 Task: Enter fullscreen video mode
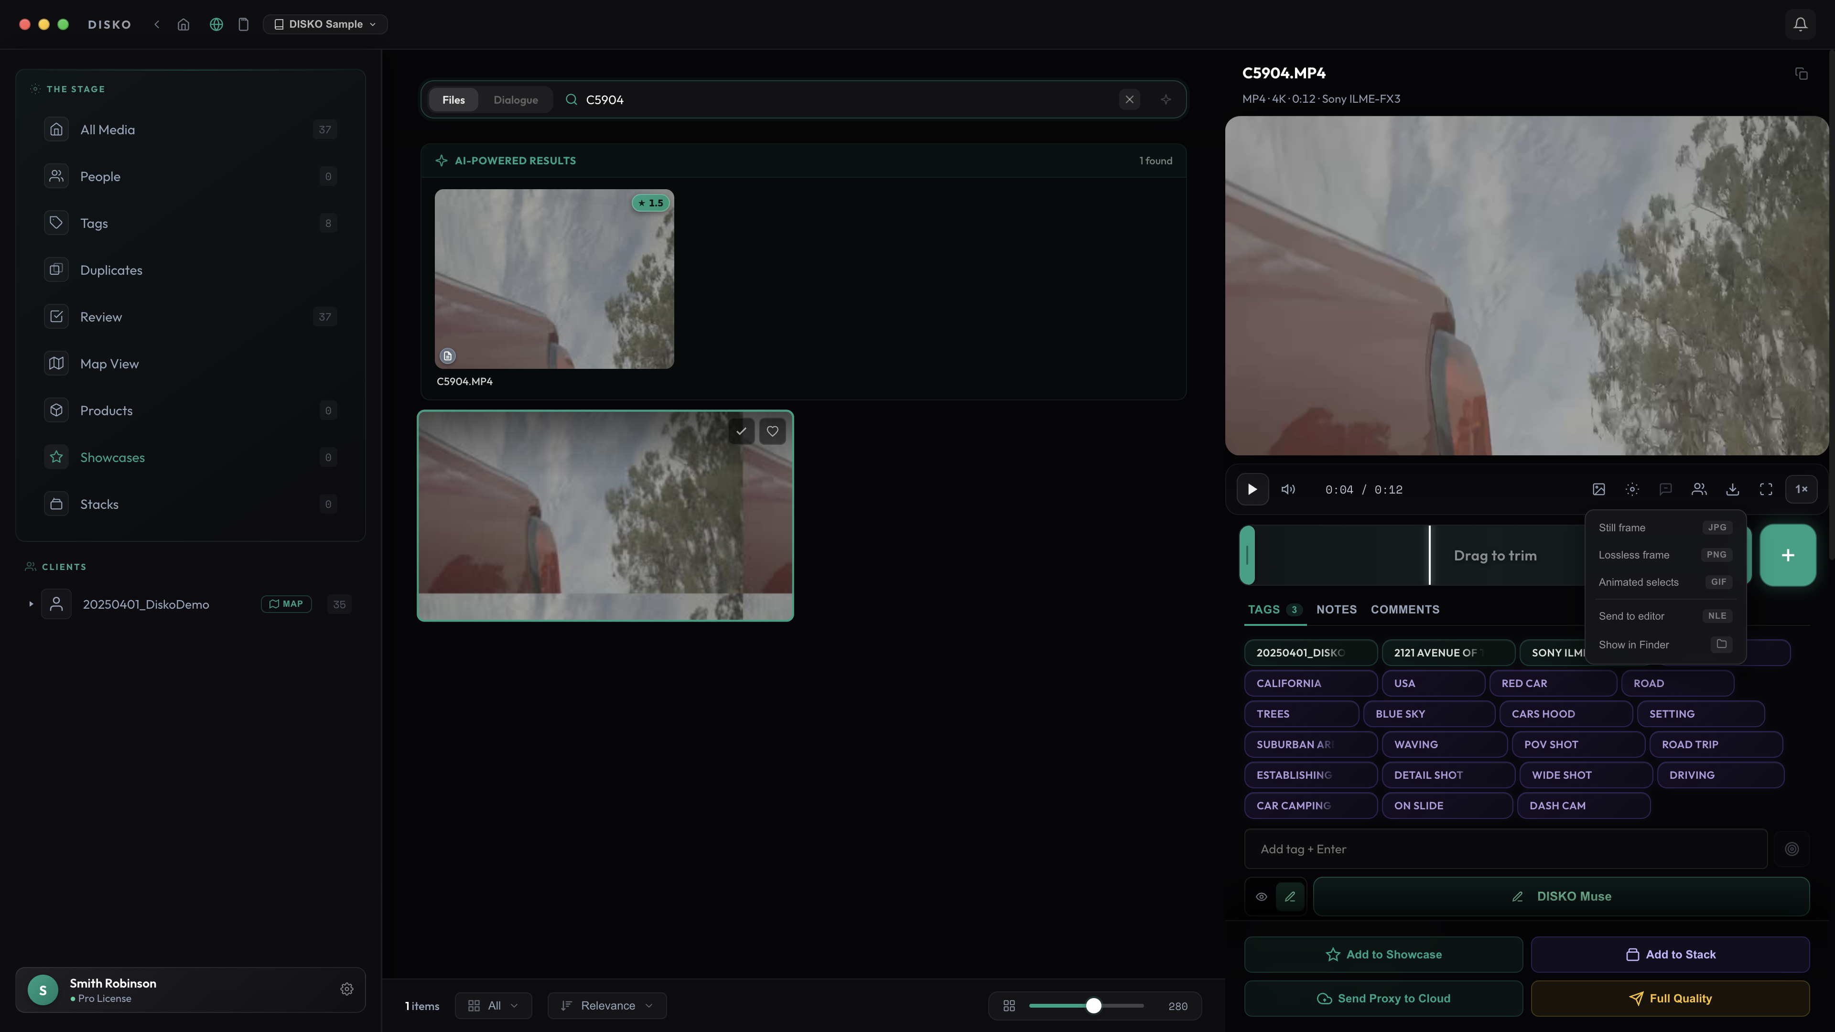pos(1766,489)
